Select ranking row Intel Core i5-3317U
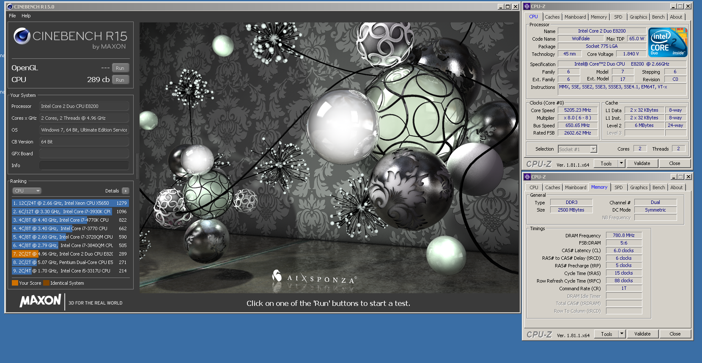This screenshot has height=363, width=702. 70,271
